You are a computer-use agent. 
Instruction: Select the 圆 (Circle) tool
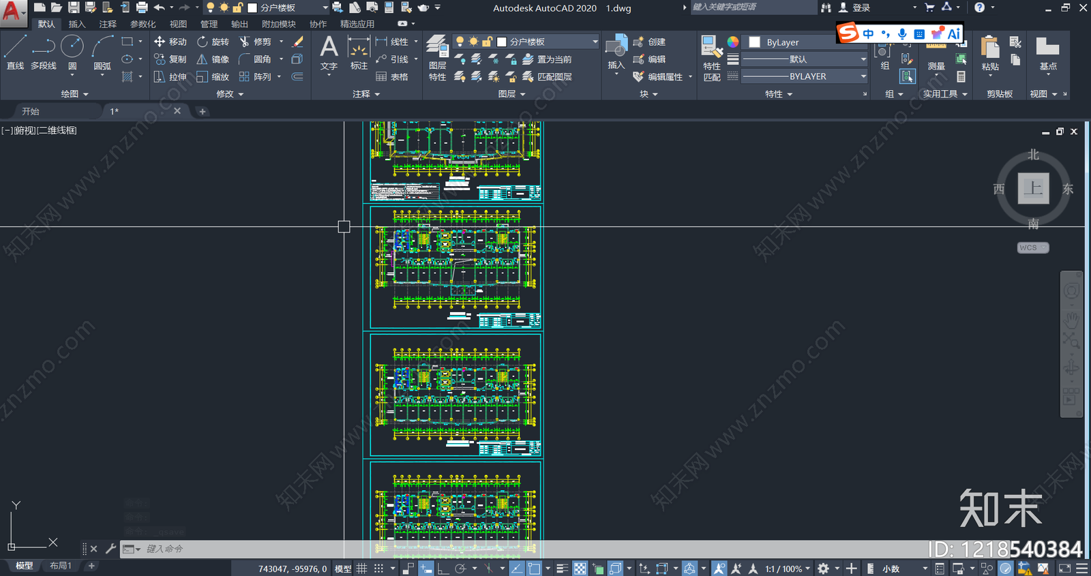click(x=72, y=53)
